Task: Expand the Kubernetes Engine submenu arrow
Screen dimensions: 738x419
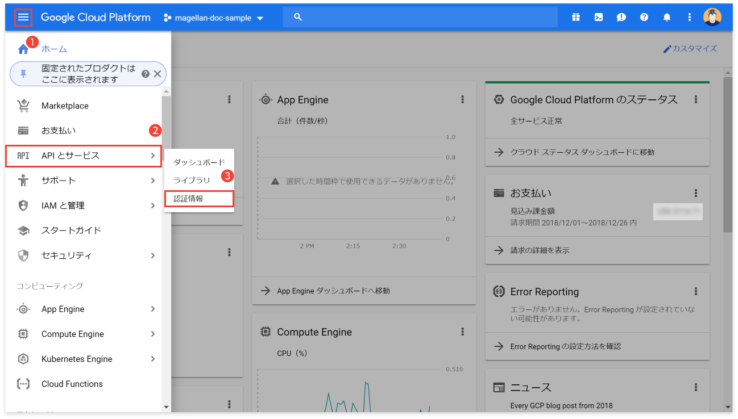Action: coord(153,359)
